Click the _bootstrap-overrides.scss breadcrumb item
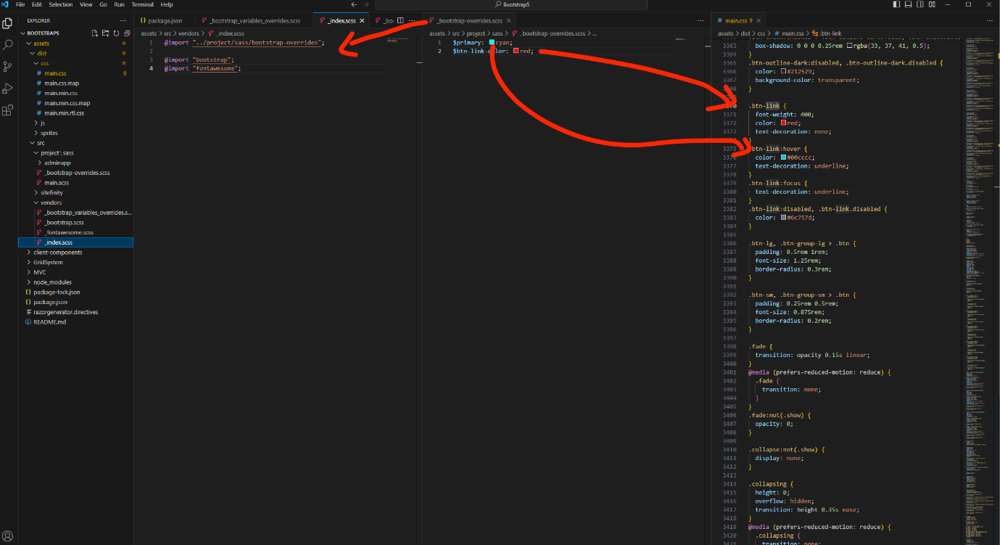Screen dimensions: 1000x545 (550, 33)
